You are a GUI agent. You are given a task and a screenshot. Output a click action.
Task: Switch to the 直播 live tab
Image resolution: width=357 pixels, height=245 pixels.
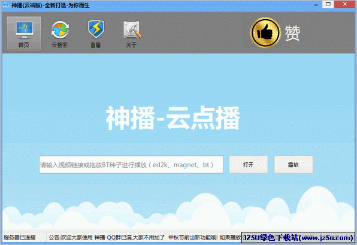pyautogui.click(x=96, y=34)
